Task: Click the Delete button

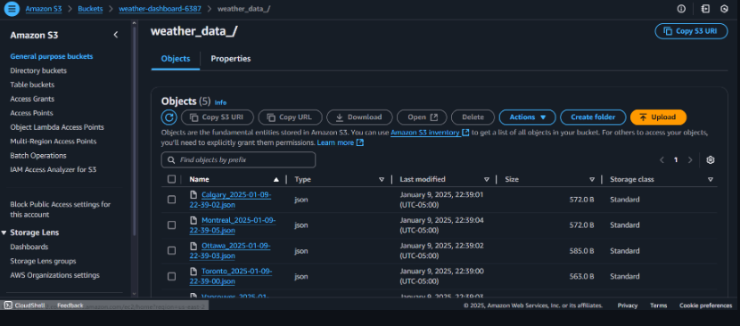Action: [x=473, y=117]
